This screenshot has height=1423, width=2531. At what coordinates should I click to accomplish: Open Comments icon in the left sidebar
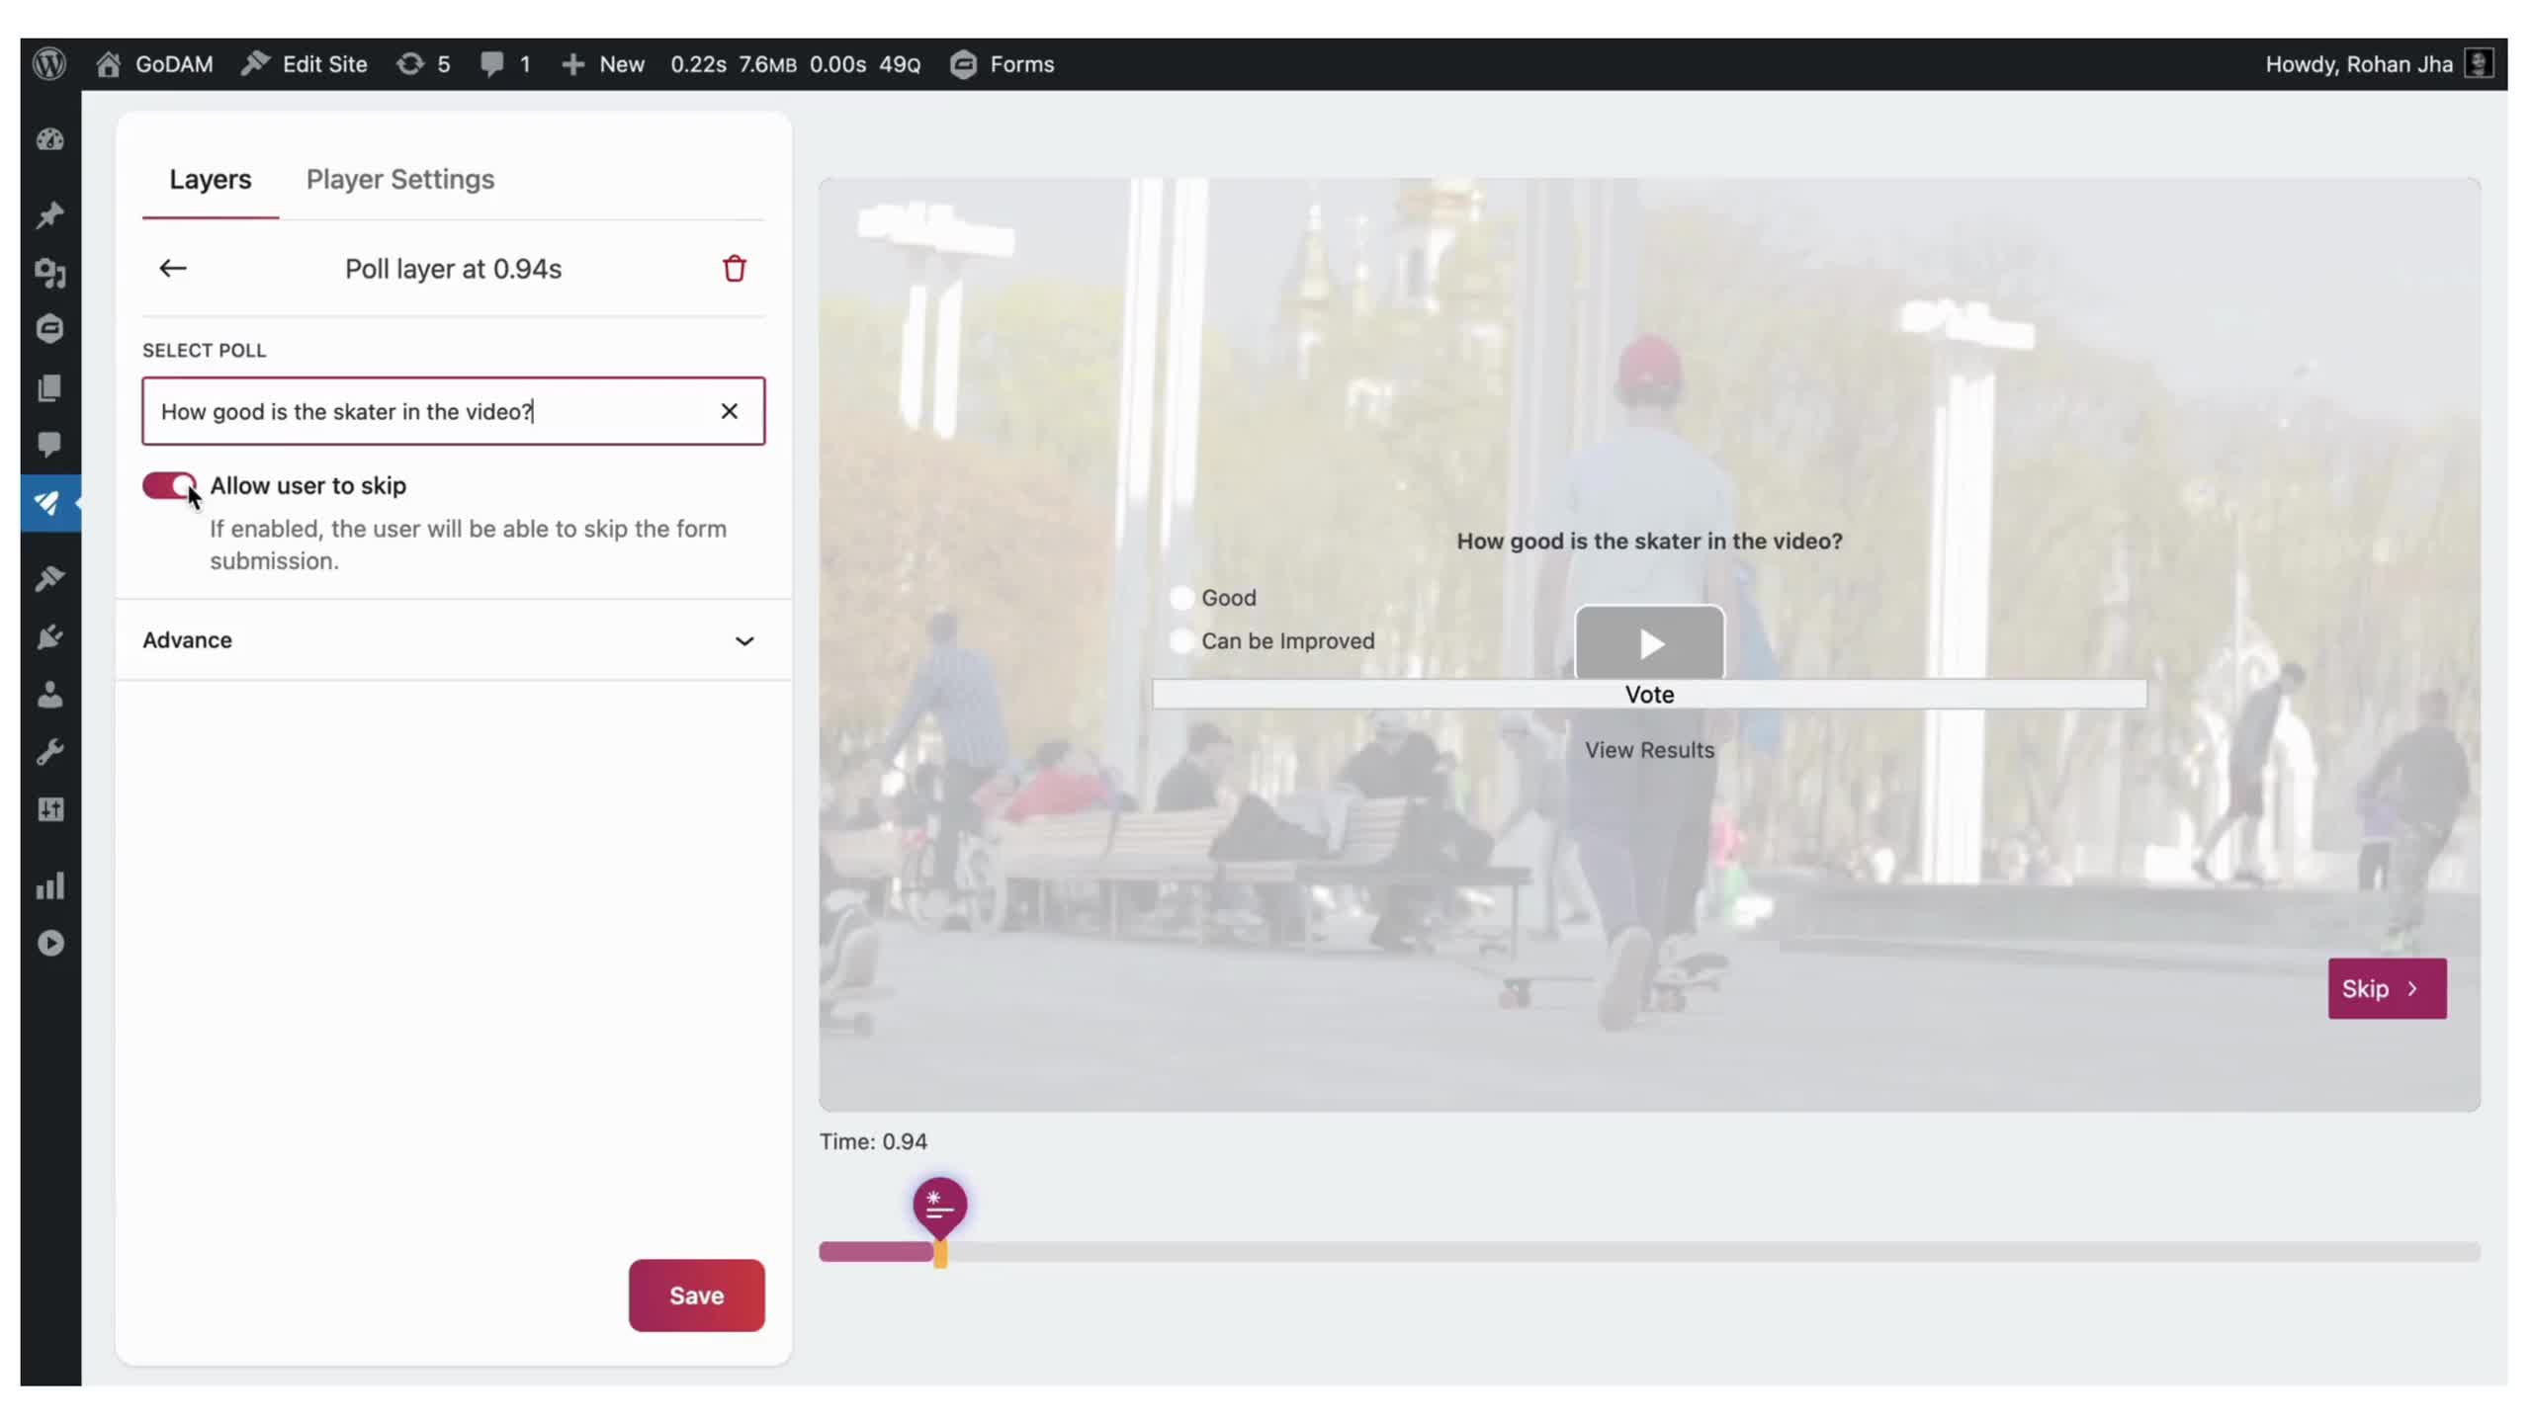[49, 444]
